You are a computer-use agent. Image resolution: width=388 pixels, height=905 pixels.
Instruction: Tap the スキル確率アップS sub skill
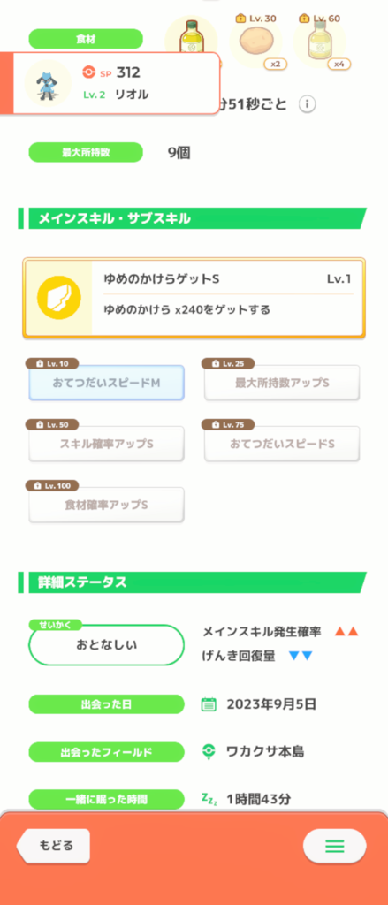pos(107,444)
